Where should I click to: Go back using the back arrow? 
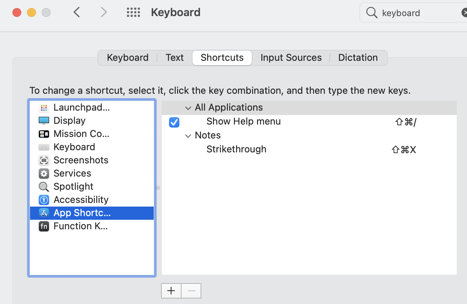[76, 12]
